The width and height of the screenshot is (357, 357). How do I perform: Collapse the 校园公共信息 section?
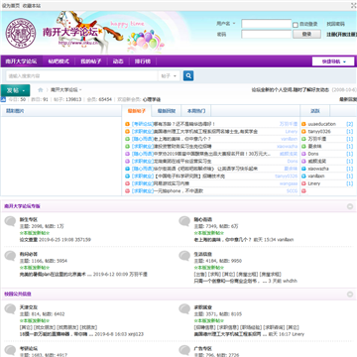tap(350, 295)
